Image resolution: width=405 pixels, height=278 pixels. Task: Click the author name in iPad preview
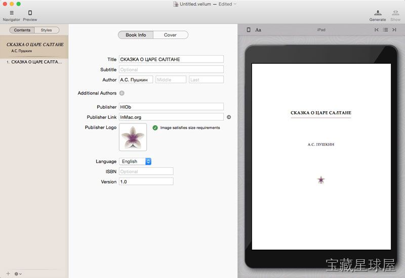(x=321, y=145)
